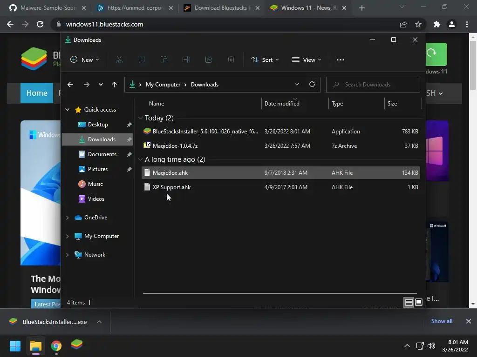The height and width of the screenshot is (357, 477).
Task: Click the Paste clipboard icon
Action: 164,60
